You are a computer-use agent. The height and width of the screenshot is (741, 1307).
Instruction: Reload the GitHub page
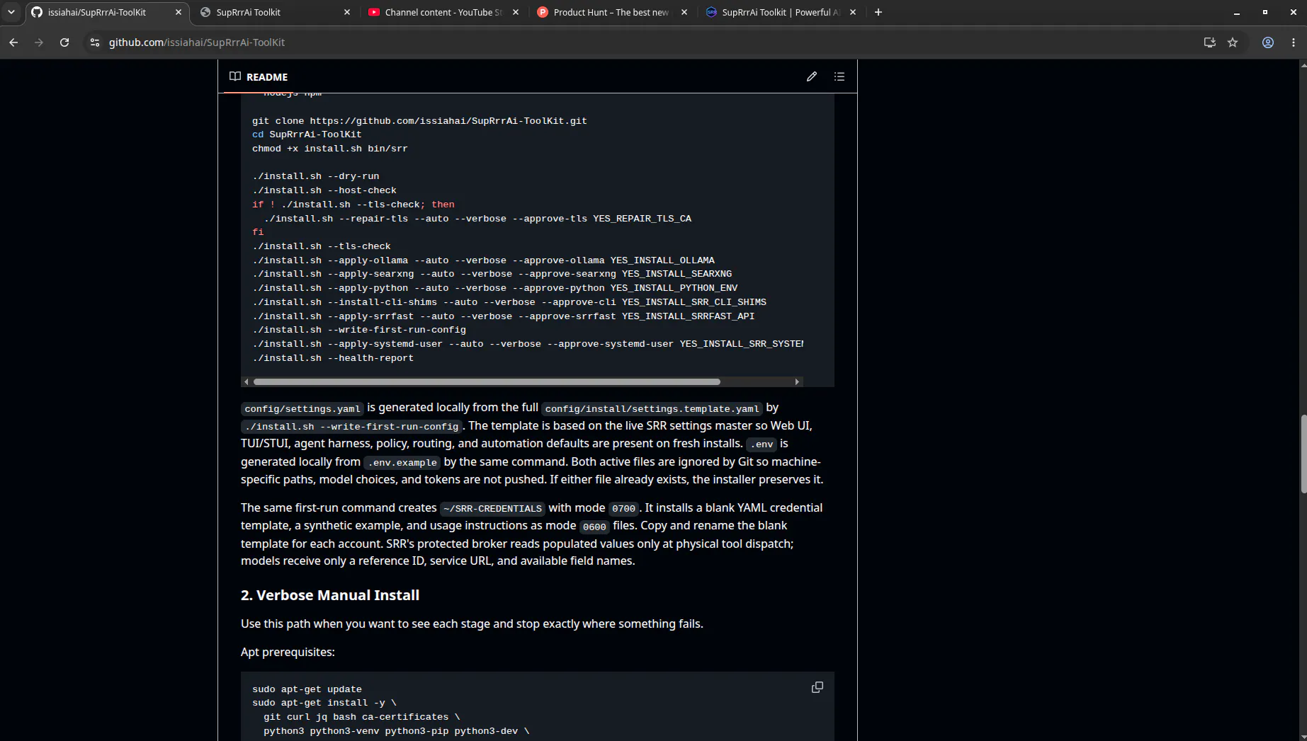(64, 42)
